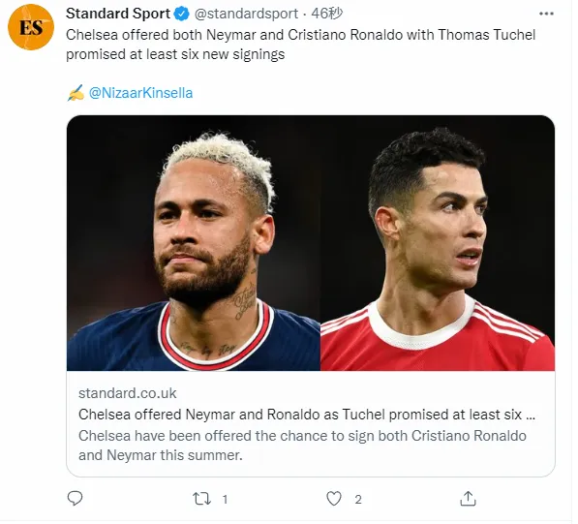Retweet using the retweet arrows icon
Viewport: 578px width, 524px height.
tap(201, 499)
